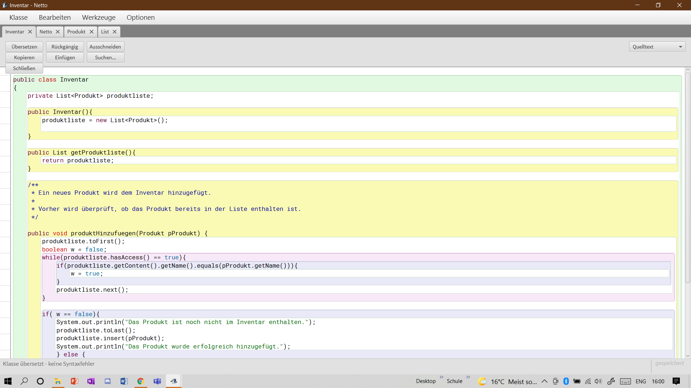
Task: Expand the Schule toolbar chevron
Action: [x=468, y=377]
